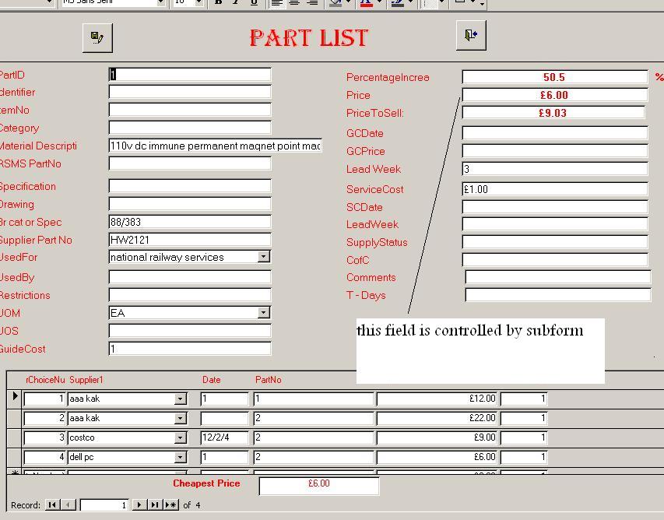Image resolution: width=664 pixels, height=520 pixels.
Task: Click the RSMS PartNo field
Action: pos(190,163)
